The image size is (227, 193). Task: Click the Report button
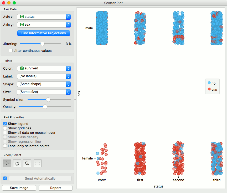55,188
